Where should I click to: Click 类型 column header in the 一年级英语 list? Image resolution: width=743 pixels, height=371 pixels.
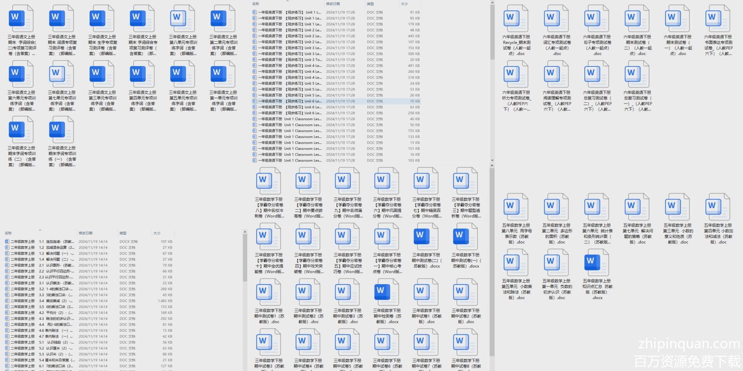[x=370, y=4]
